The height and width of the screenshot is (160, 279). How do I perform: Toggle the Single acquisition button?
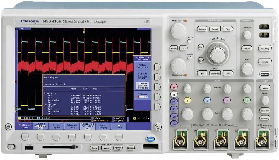pos(265,62)
